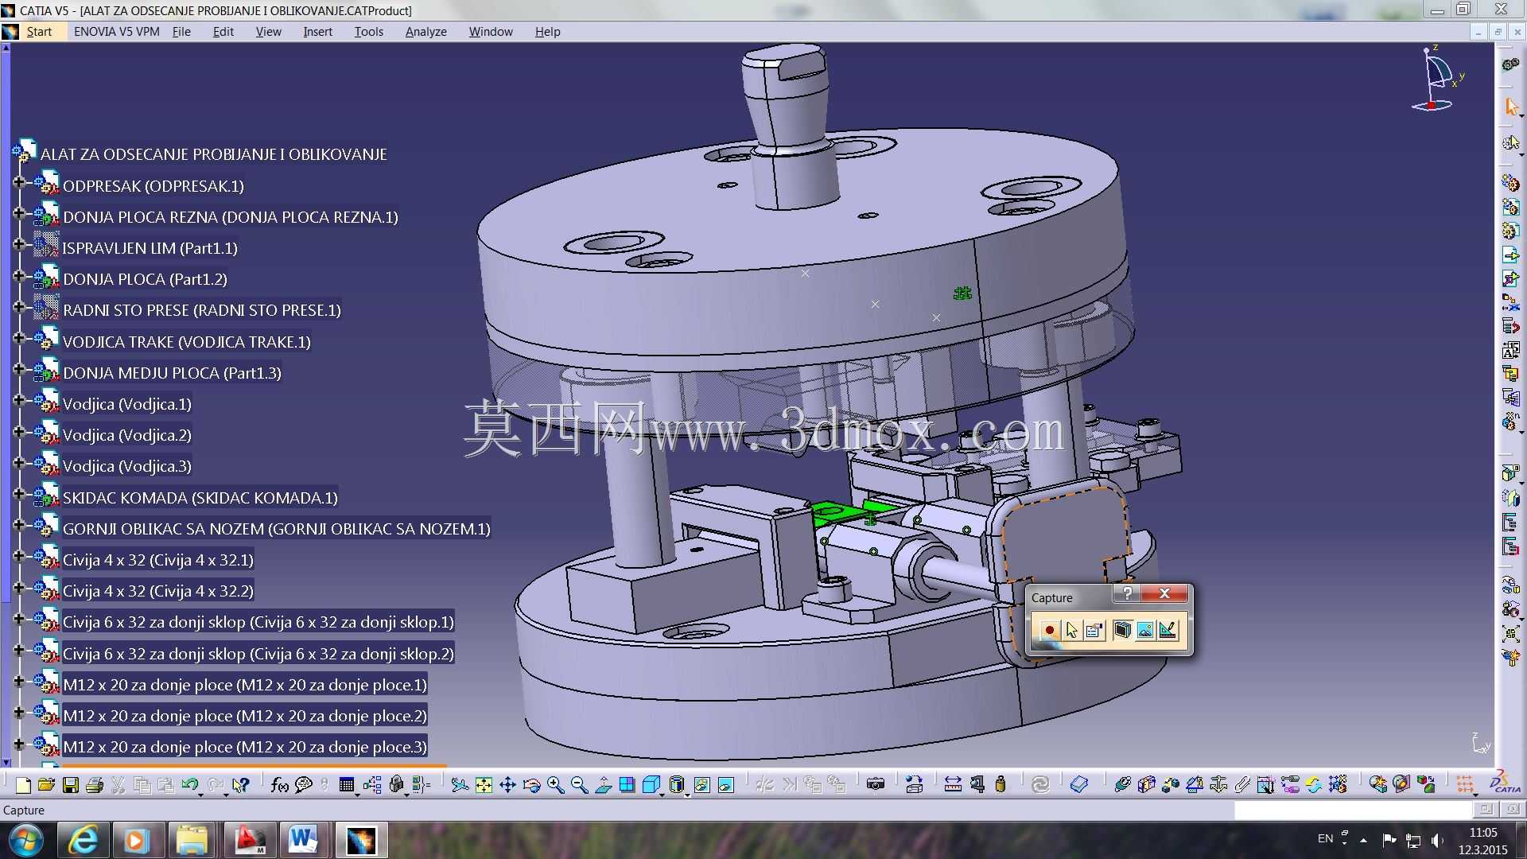Open the Analyze menu

pos(425,32)
